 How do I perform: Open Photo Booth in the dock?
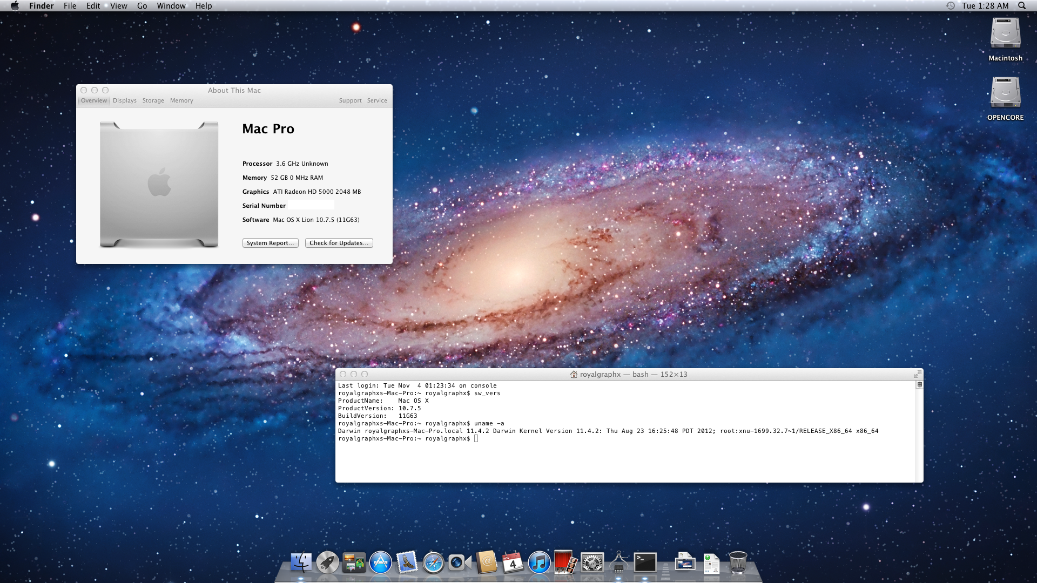coord(565,562)
